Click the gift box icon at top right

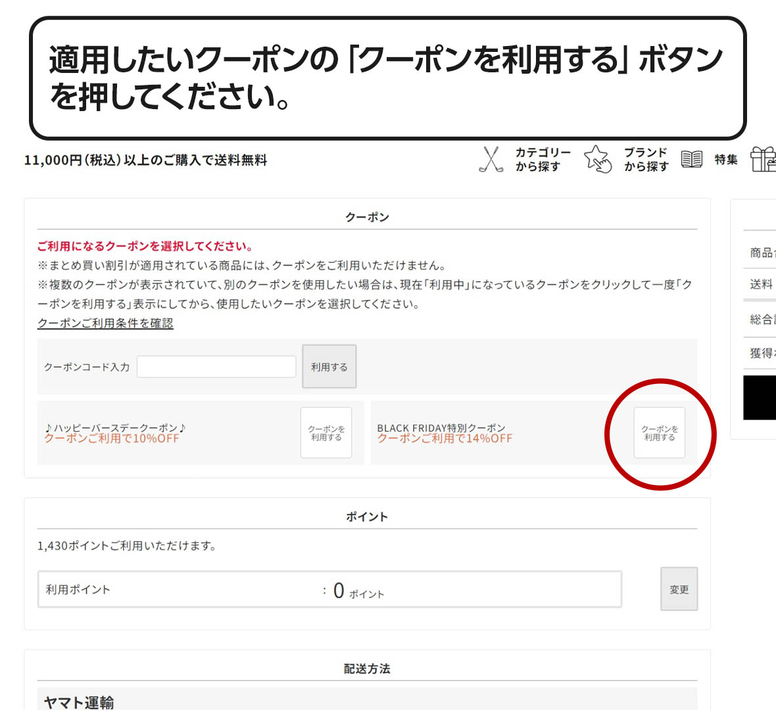[x=765, y=158]
